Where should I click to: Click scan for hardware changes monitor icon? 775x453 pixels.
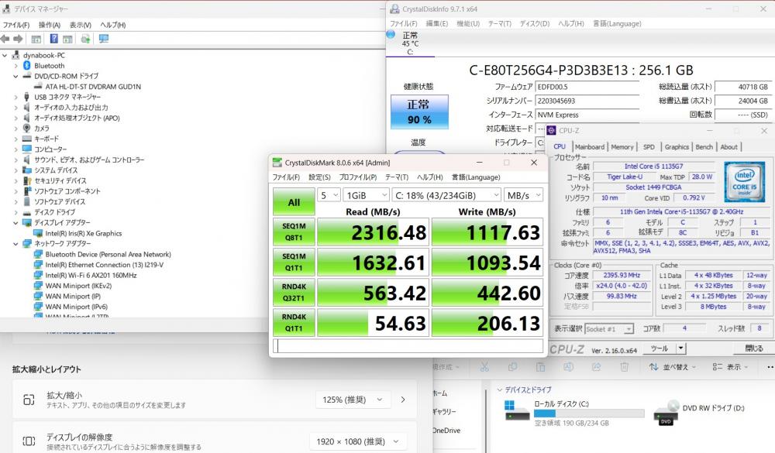point(103,39)
